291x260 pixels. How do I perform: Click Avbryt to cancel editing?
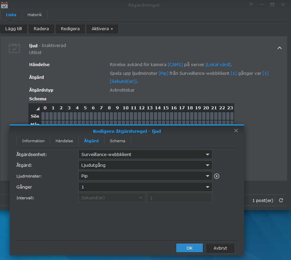(x=220, y=248)
